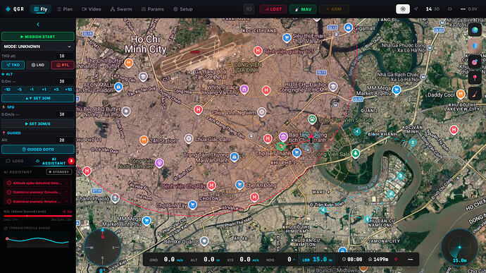
Task: Open the Video tab
Action: pyautogui.click(x=91, y=9)
